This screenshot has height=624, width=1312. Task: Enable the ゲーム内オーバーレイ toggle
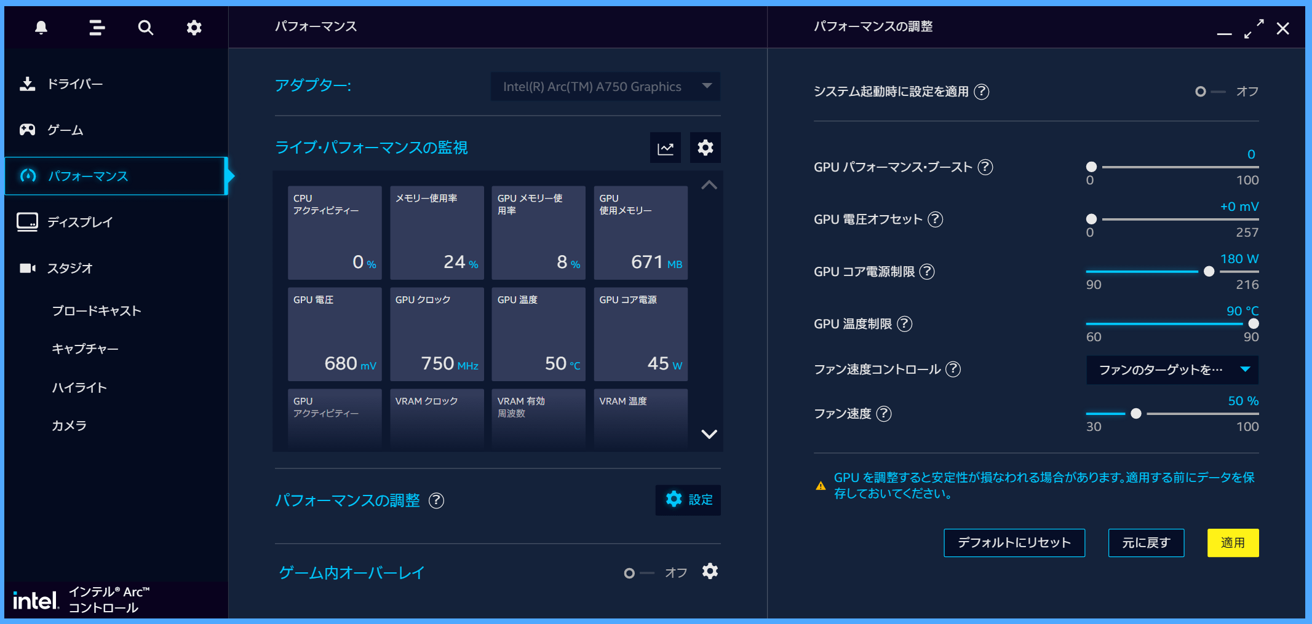pyautogui.click(x=638, y=573)
